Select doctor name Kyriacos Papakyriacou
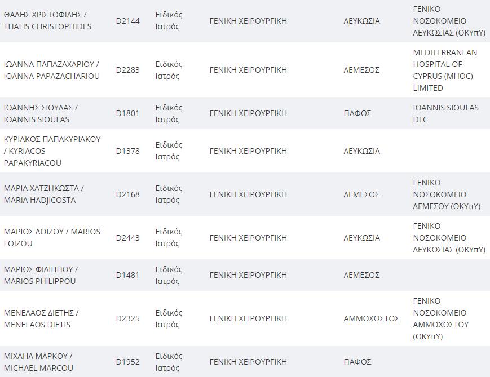This screenshot has height=377, width=490. tap(52, 151)
